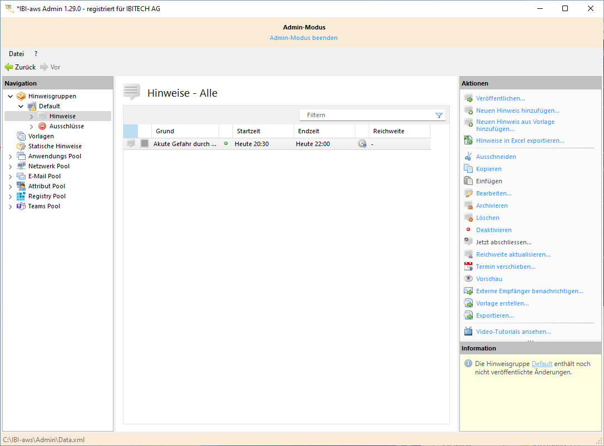
Task: Click the scissors Ausschneiden icon
Action: 468,157
